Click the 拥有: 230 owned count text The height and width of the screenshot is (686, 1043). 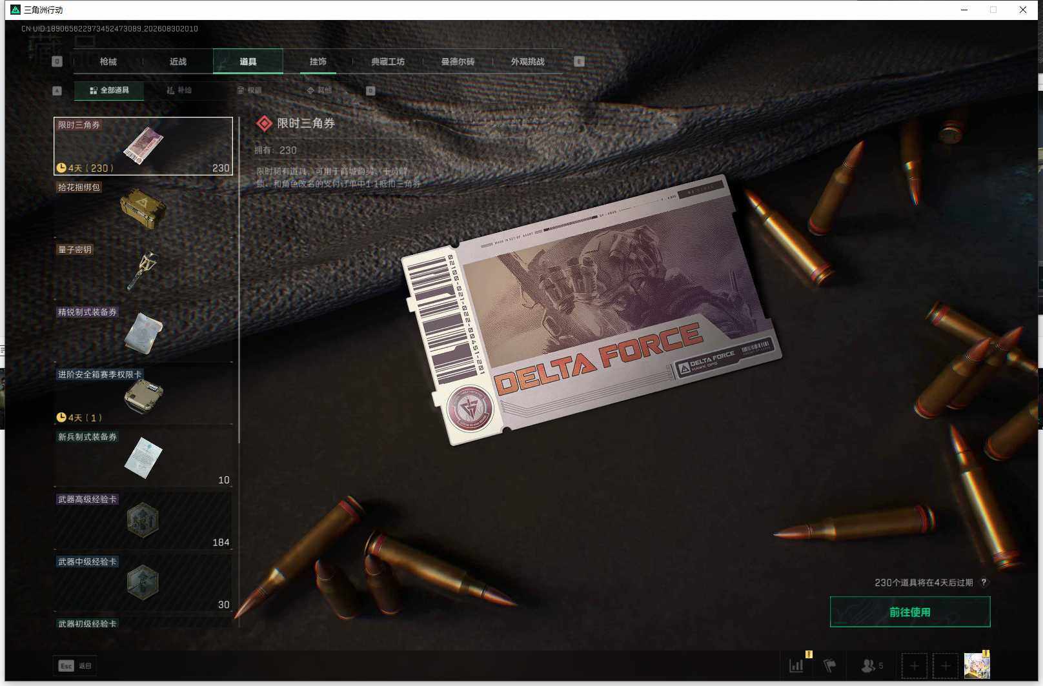276,150
